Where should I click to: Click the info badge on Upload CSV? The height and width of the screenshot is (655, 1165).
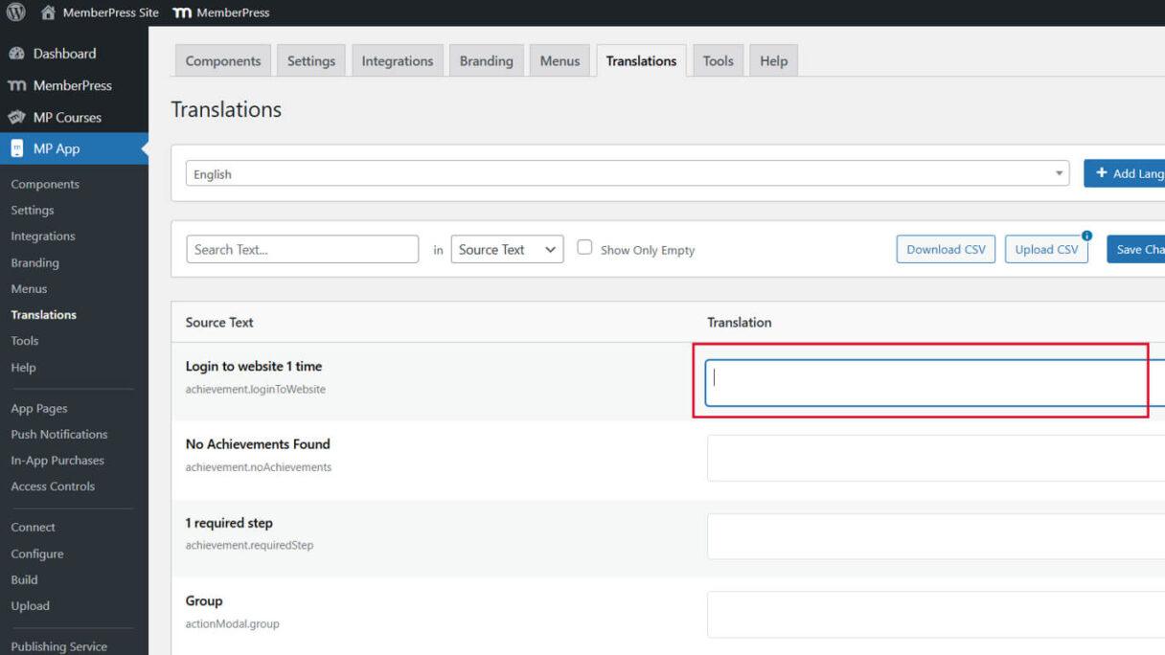click(1086, 236)
